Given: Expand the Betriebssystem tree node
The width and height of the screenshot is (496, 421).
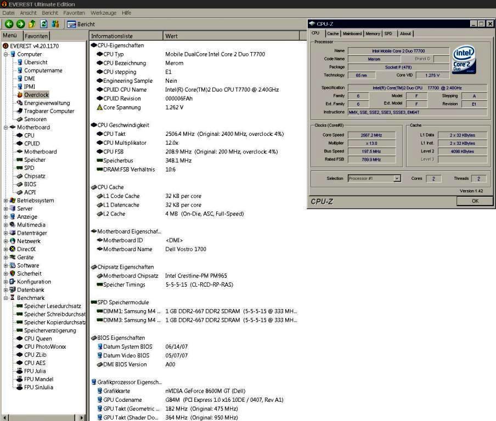Looking at the screenshot, I should coord(5,201).
